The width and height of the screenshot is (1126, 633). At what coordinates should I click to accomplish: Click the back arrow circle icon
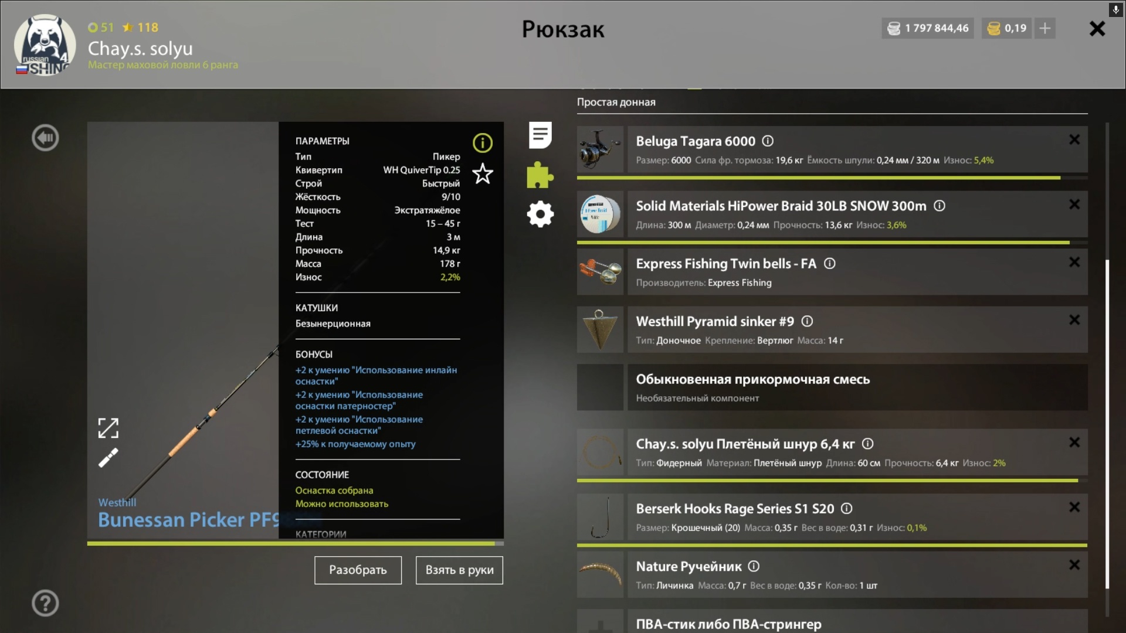click(45, 138)
